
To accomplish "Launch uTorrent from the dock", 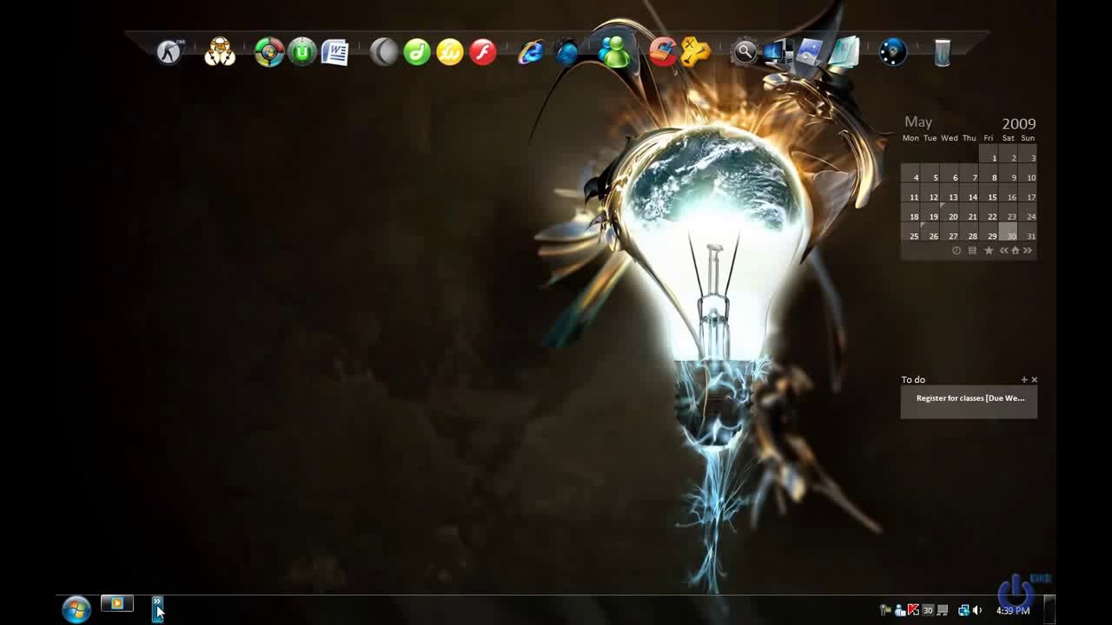I will [x=302, y=52].
